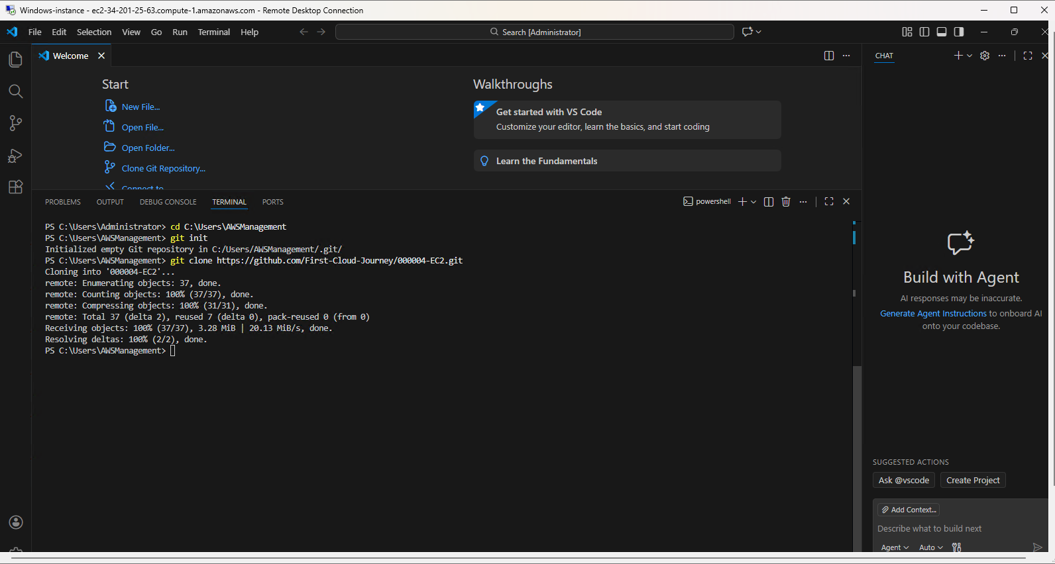Select the Terminal panel tab

click(x=229, y=202)
